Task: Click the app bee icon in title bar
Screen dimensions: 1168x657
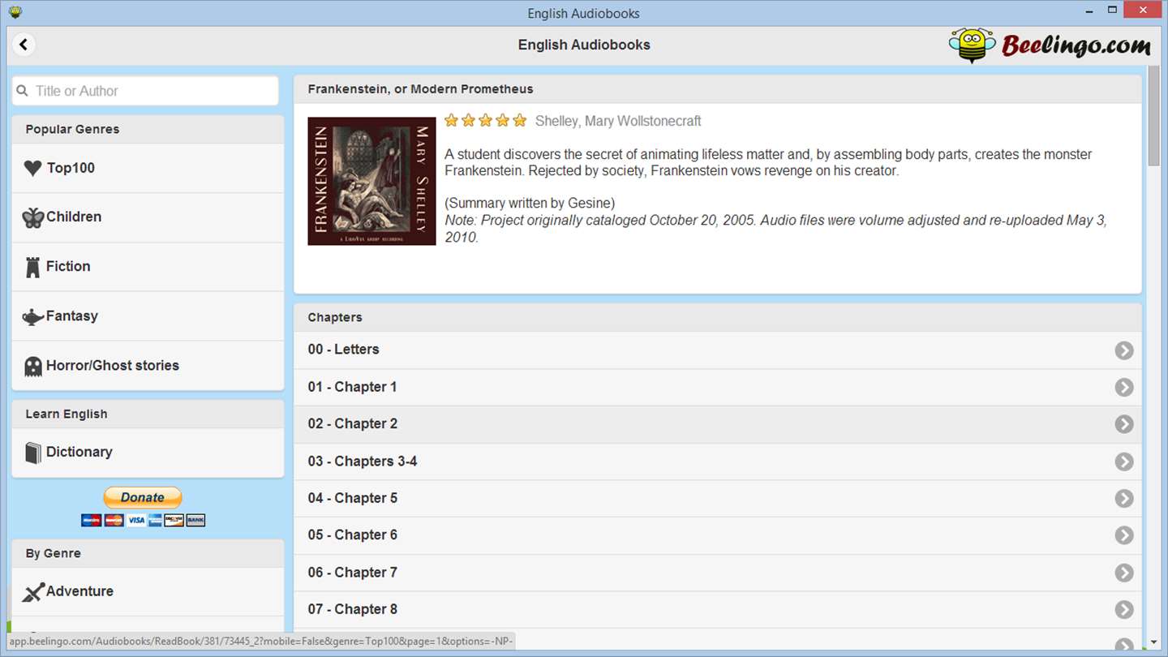Action: [x=15, y=12]
